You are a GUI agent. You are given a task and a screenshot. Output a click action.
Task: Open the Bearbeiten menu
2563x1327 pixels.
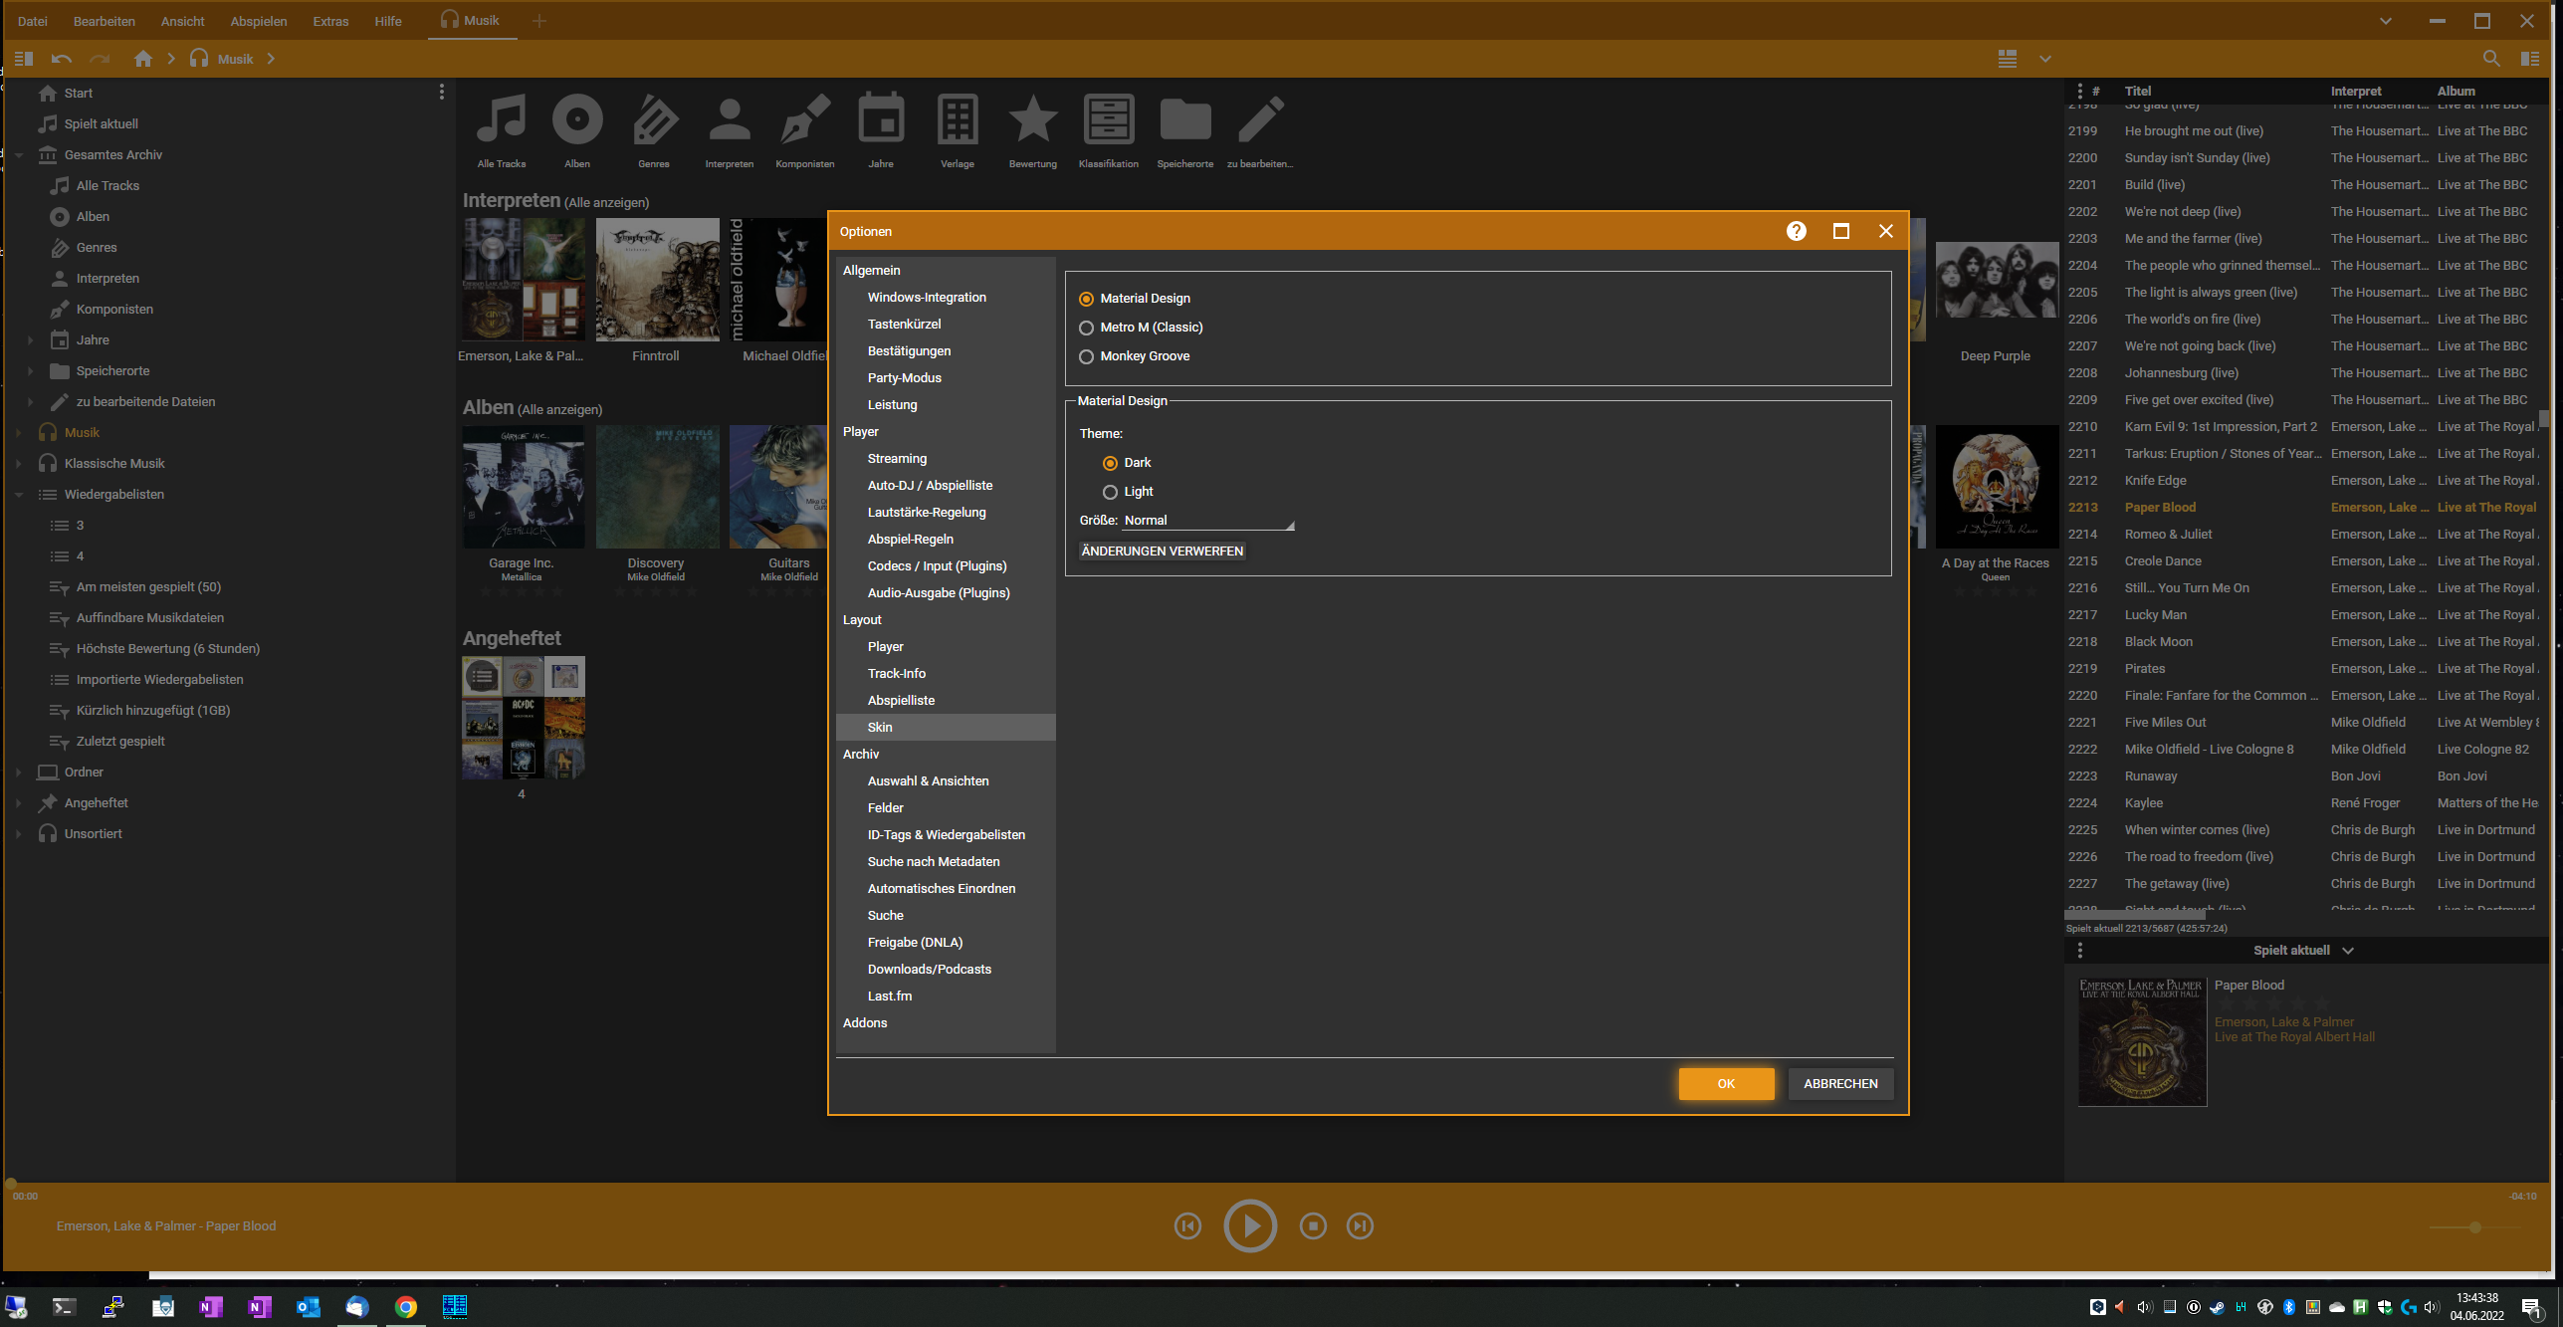click(x=105, y=21)
